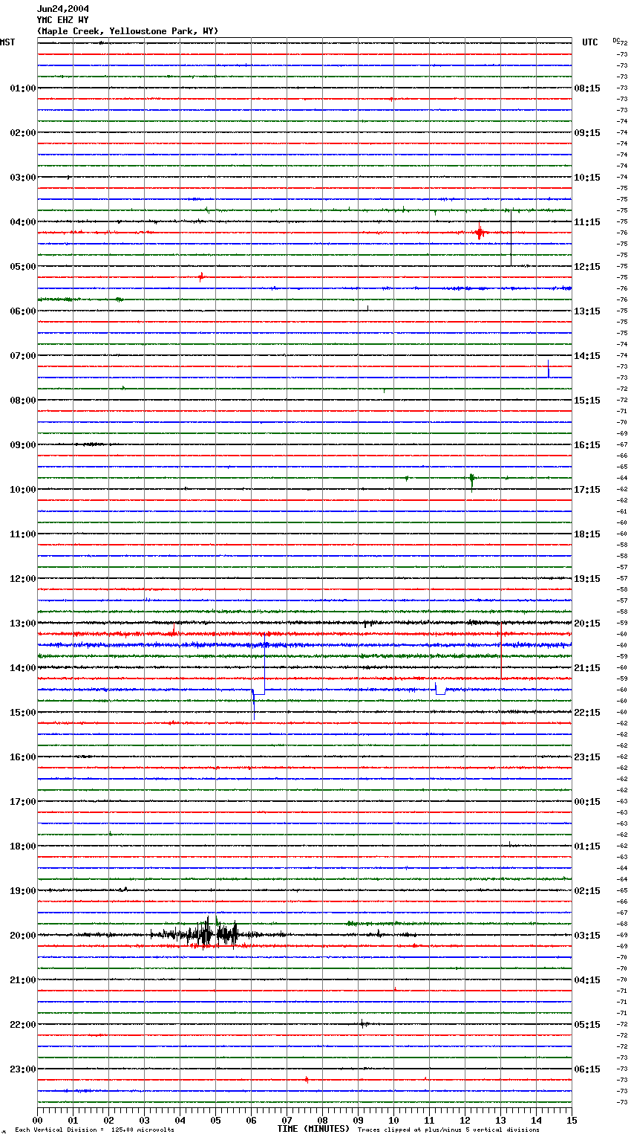Click the 00:15 UTC label
The width and height of the screenshot is (631, 1140).
(587, 802)
